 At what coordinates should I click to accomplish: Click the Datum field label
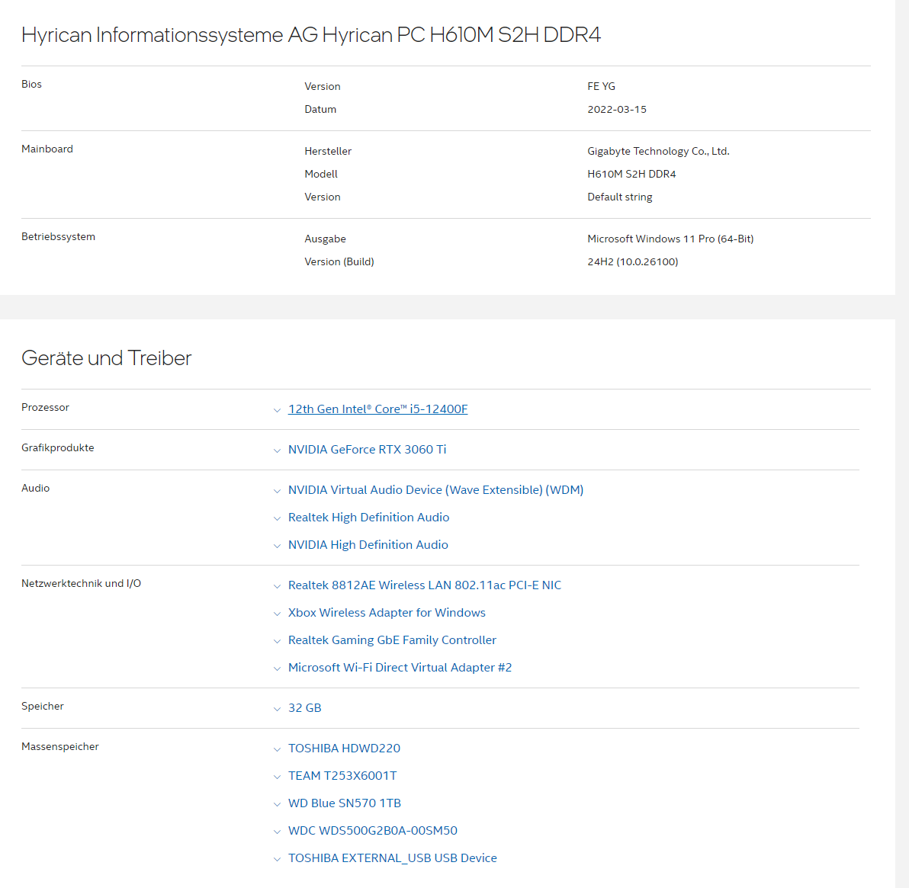point(320,109)
